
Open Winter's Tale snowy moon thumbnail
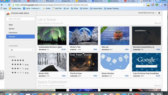[x=83, y=36]
